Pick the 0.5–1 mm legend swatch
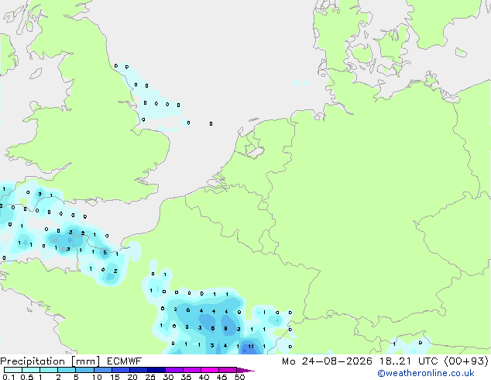491x380 pixels. [x=31, y=370]
